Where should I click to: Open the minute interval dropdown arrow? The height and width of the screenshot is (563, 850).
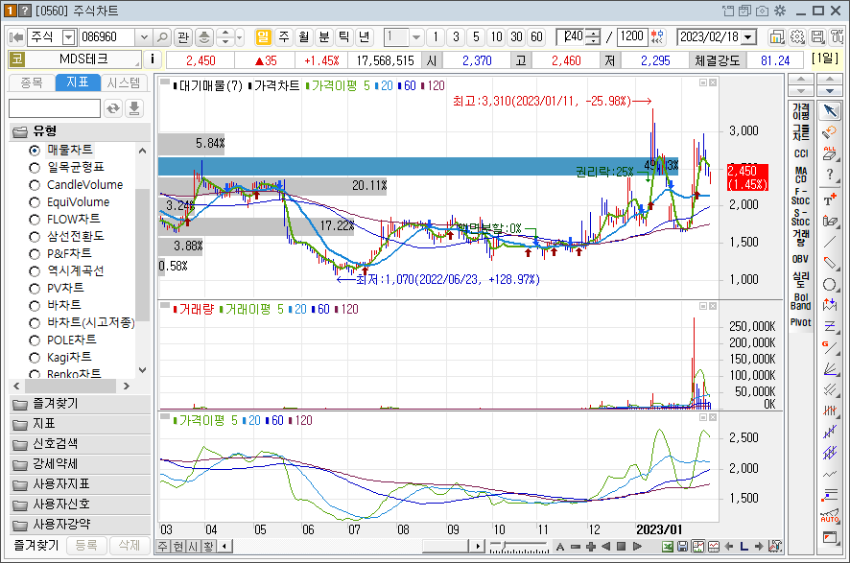coord(416,36)
